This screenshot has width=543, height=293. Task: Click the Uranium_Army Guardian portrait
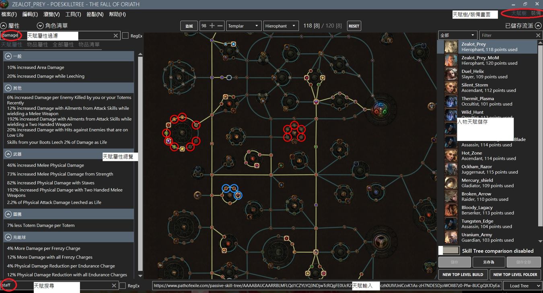coord(451,237)
